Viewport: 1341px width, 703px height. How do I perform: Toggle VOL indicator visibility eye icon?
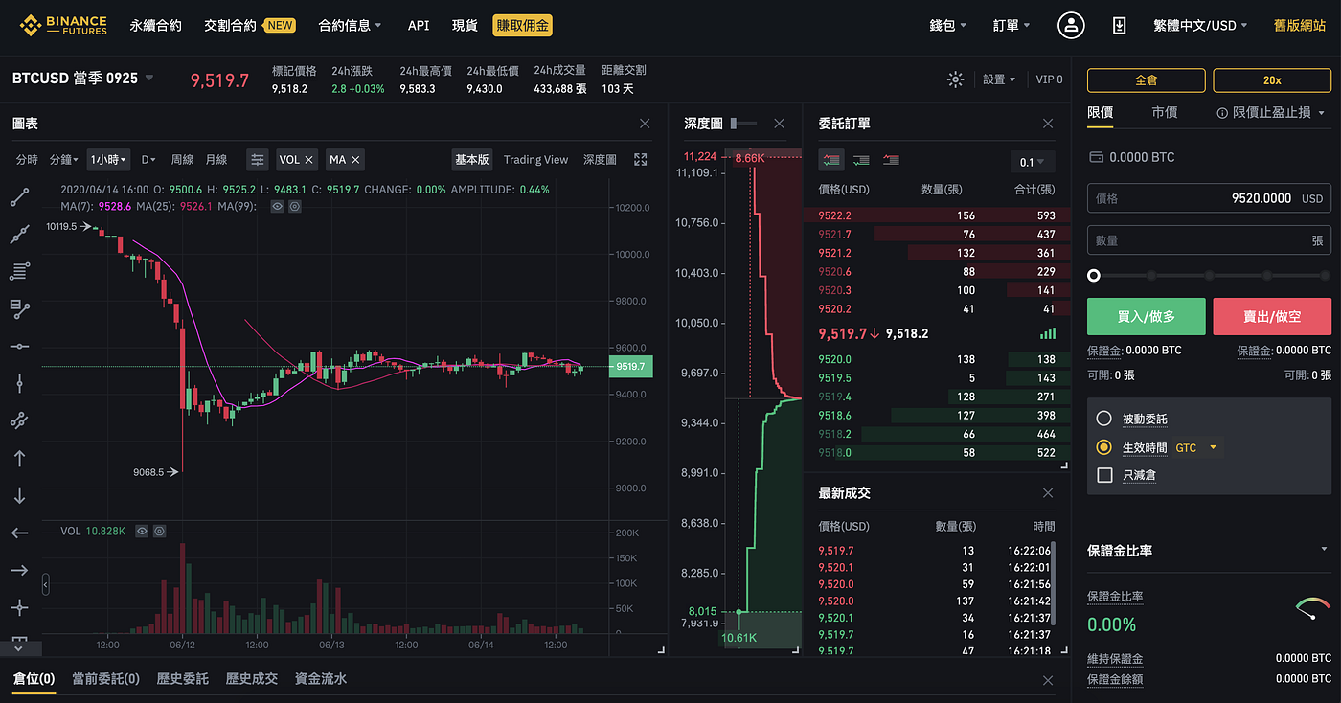click(x=142, y=531)
